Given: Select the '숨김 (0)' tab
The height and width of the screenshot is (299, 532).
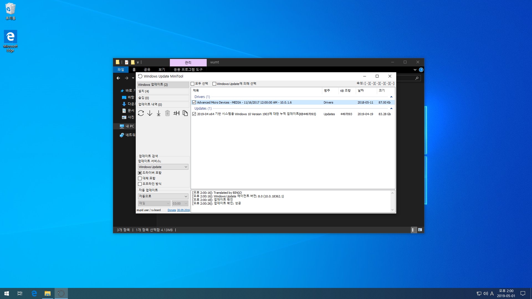Looking at the screenshot, I should (163, 98).
